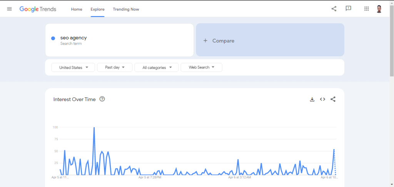Open the hamburger main menu
This screenshot has width=394, height=187.
point(10,9)
